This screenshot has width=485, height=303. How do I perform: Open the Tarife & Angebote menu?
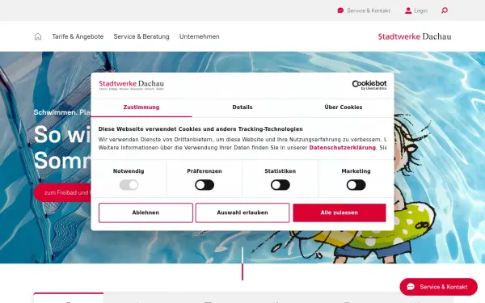[x=78, y=36]
